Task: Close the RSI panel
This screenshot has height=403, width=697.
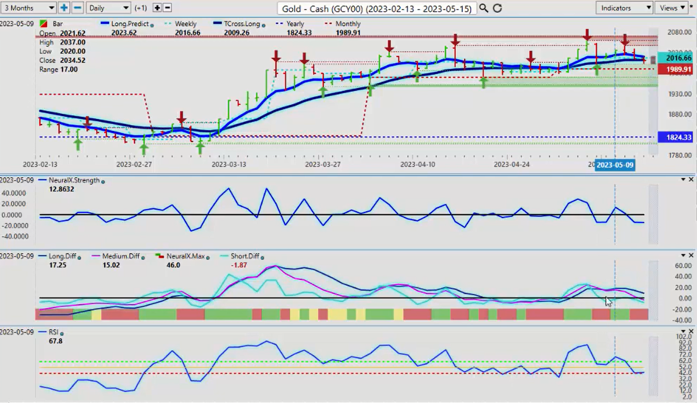Action: [x=691, y=331]
